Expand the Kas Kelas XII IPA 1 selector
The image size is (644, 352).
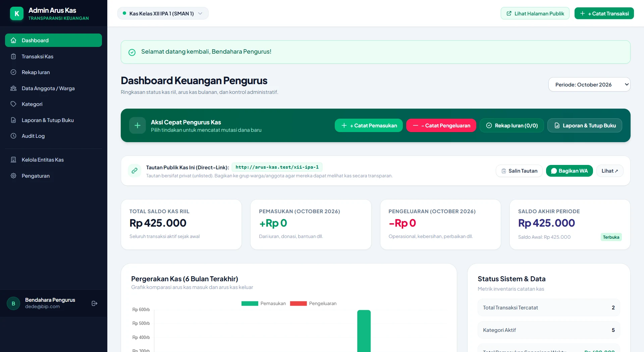click(163, 13)
